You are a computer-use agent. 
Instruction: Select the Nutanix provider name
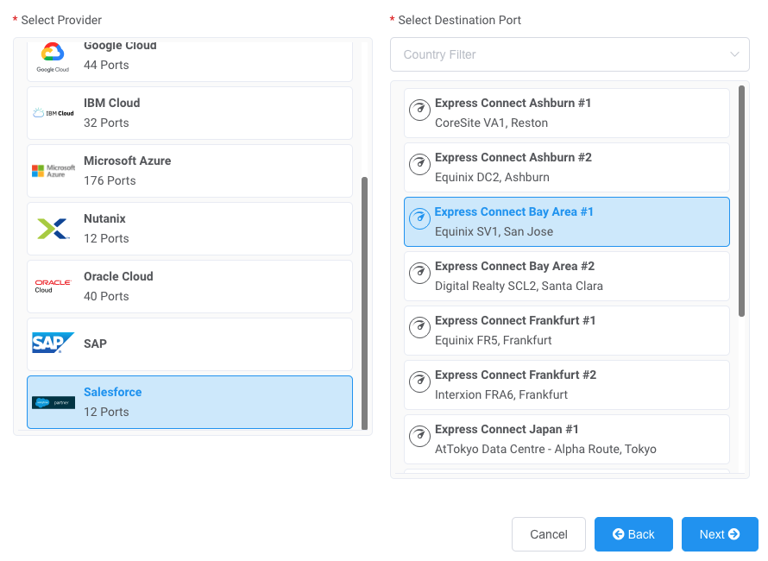(104, 218)
